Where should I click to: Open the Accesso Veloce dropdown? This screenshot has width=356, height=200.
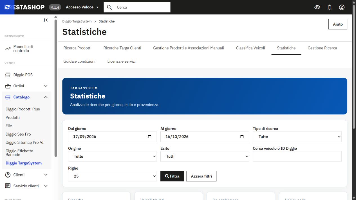coord(82,7)
